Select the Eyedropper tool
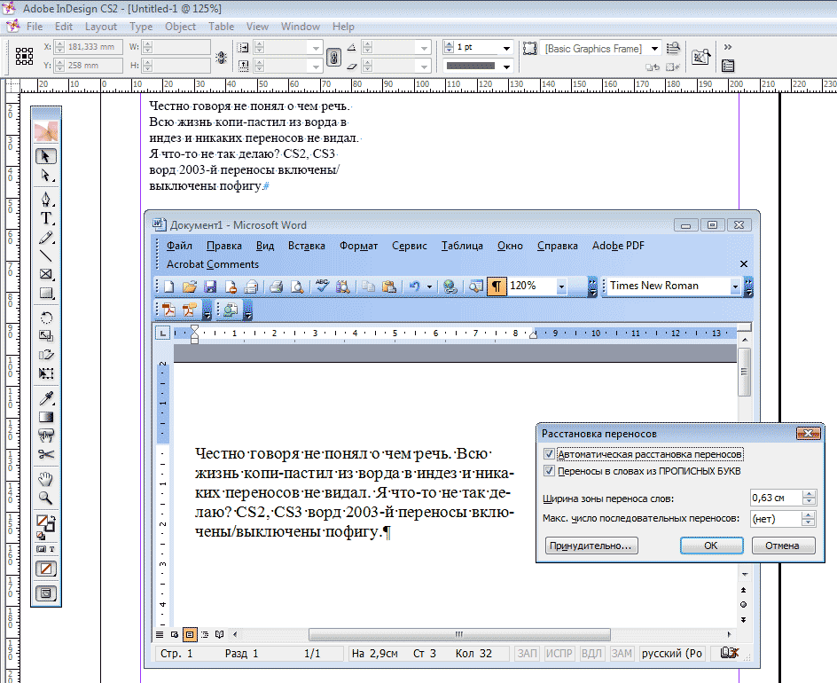 (46, 398)
